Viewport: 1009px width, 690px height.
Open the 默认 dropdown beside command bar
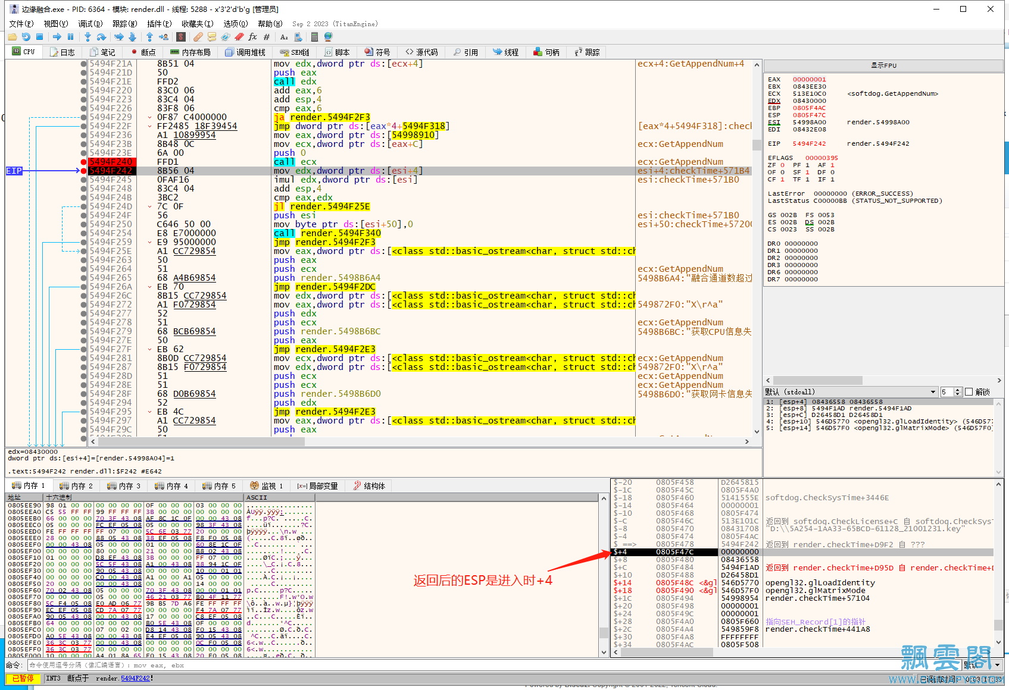click(982, 665)
